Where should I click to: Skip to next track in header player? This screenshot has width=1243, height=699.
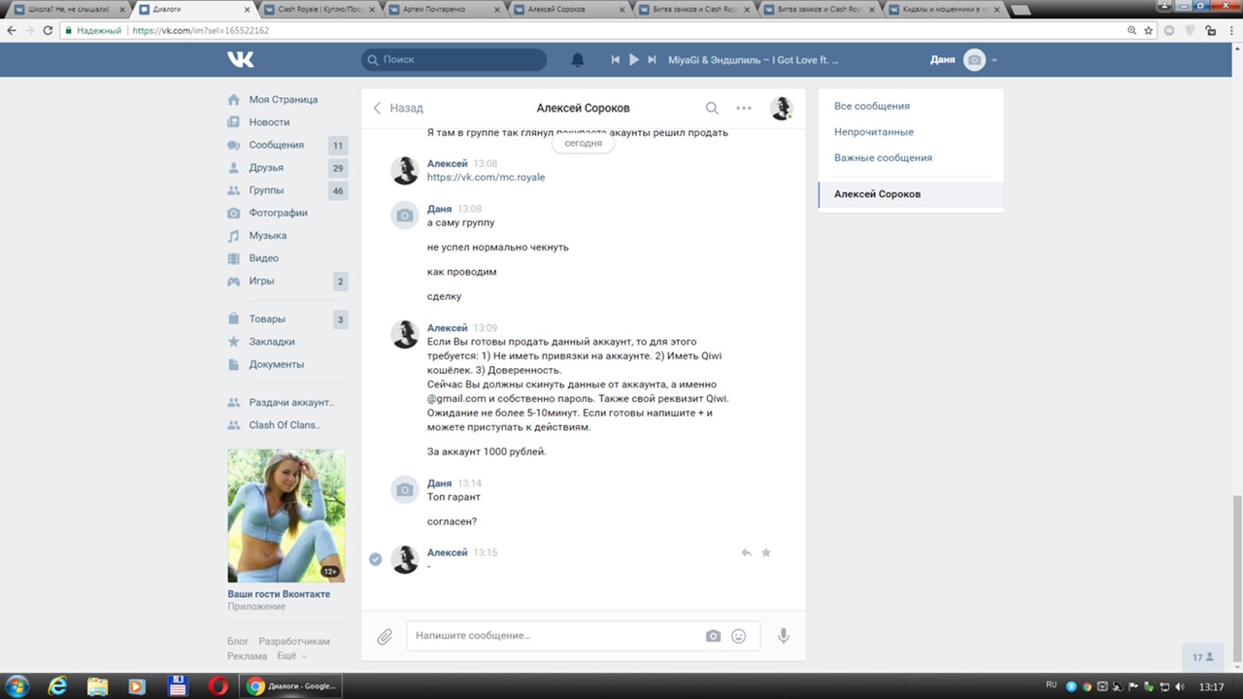click(x=652, y=60)
